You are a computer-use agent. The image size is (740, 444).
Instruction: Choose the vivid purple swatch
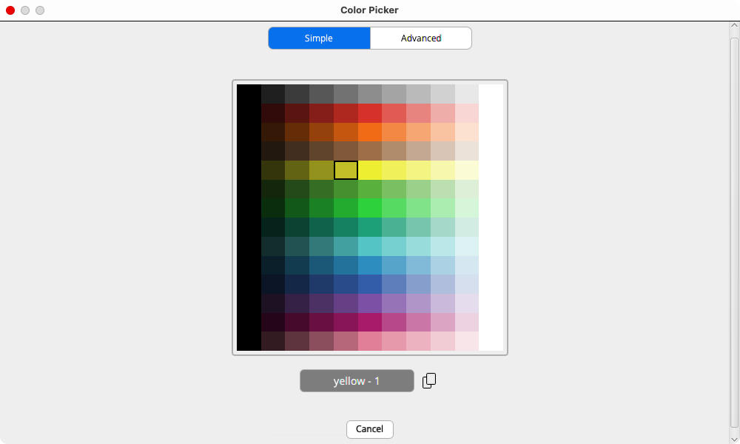pyautogui.click(x=370, y=303)
